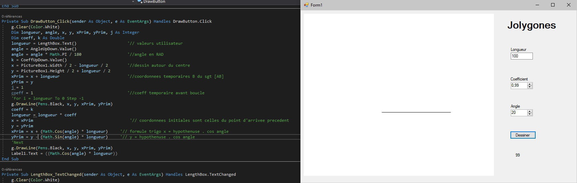
Task: Open '0 références' above LengthBox_TextChanged
Action: (12, 169)
